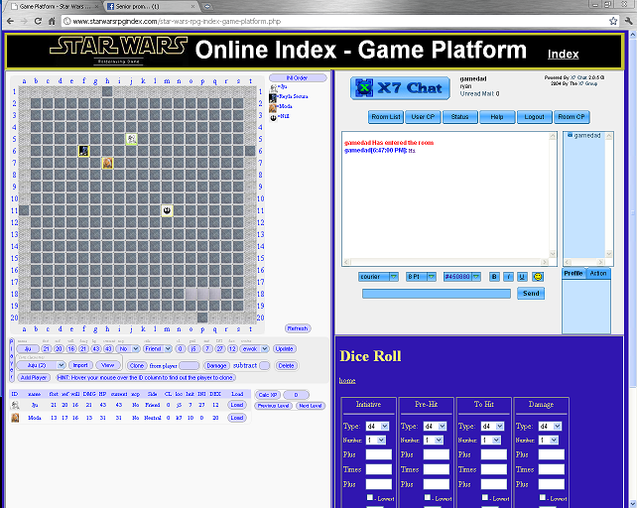Click the Delete player button
This screenshot has width=637, height=508.
[x=287, y=366]
